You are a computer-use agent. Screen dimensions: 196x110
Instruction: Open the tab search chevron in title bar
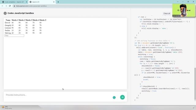(178, 2)
